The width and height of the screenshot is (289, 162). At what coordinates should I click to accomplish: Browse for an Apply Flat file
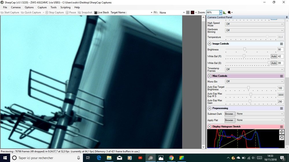pyautogui.click(x=230, y=120)
